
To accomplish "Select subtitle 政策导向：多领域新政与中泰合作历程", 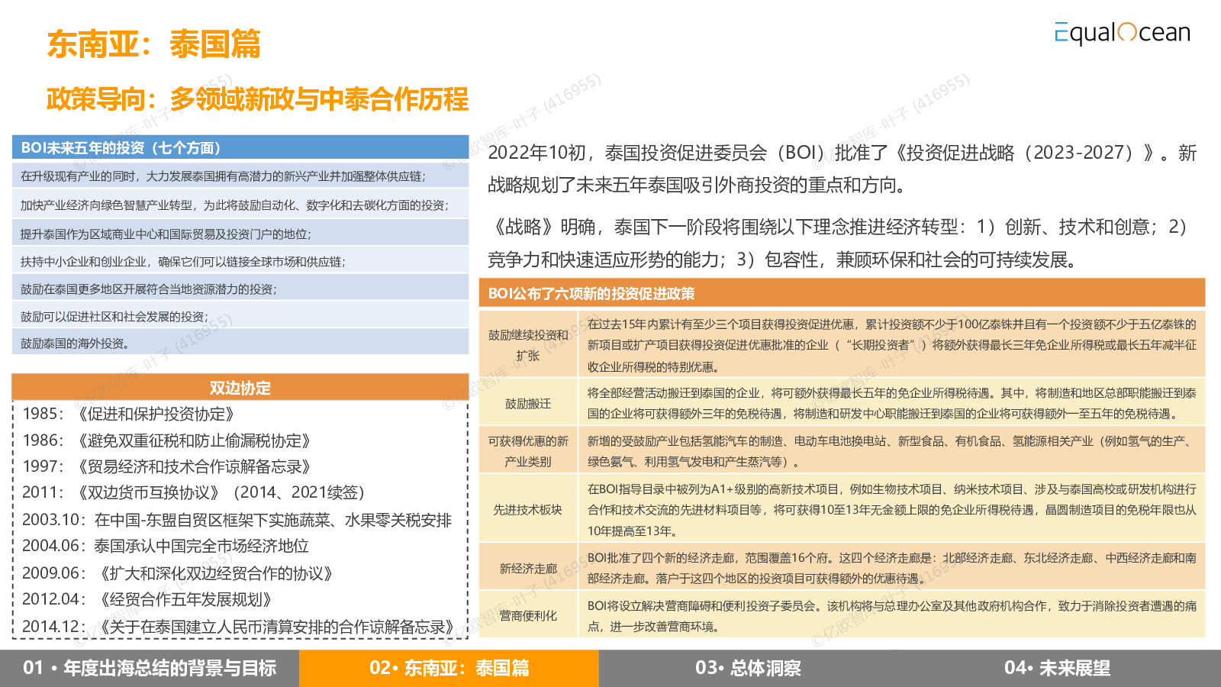I will click(257, 99).
